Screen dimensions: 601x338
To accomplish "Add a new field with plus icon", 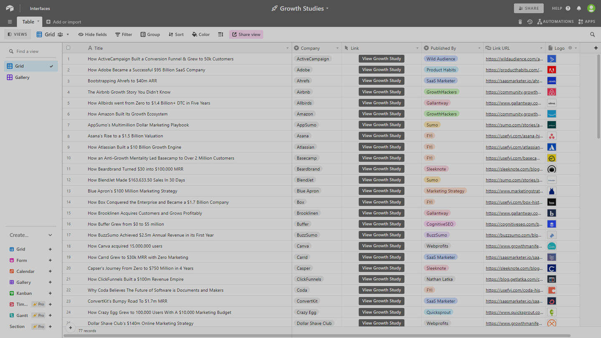I will (x=596, y=48).
